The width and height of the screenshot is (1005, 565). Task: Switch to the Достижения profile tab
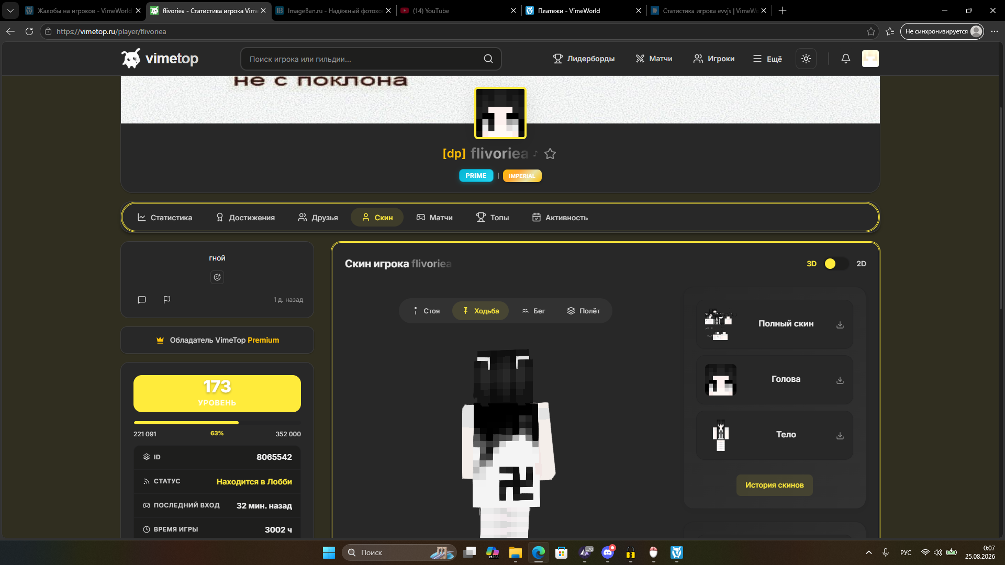(x=245, y=218)
